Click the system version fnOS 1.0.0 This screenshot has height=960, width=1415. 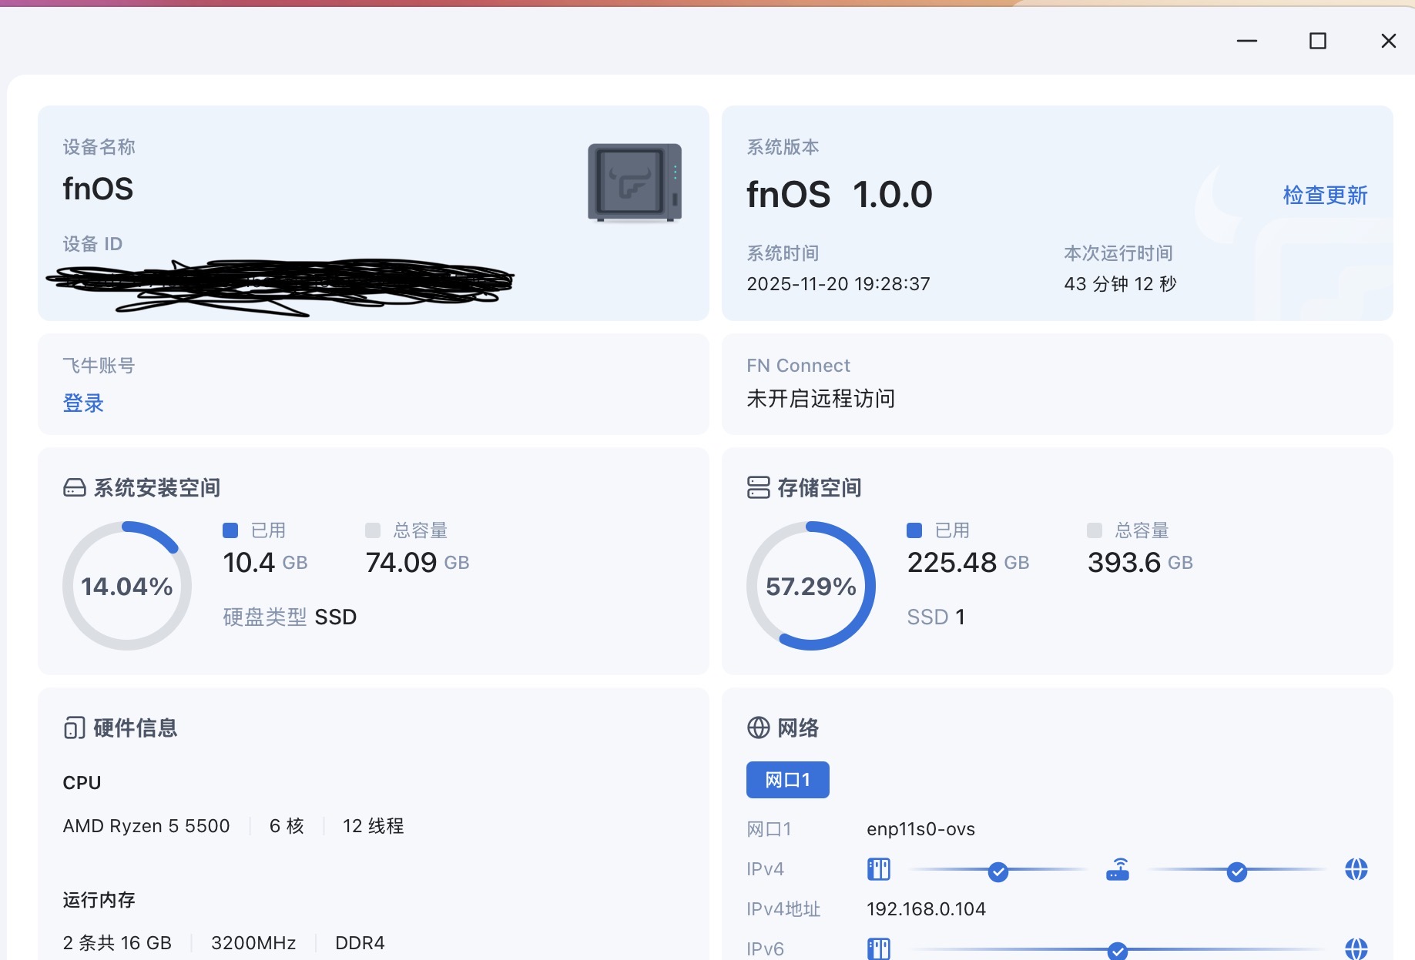click(x=840, y=195)
